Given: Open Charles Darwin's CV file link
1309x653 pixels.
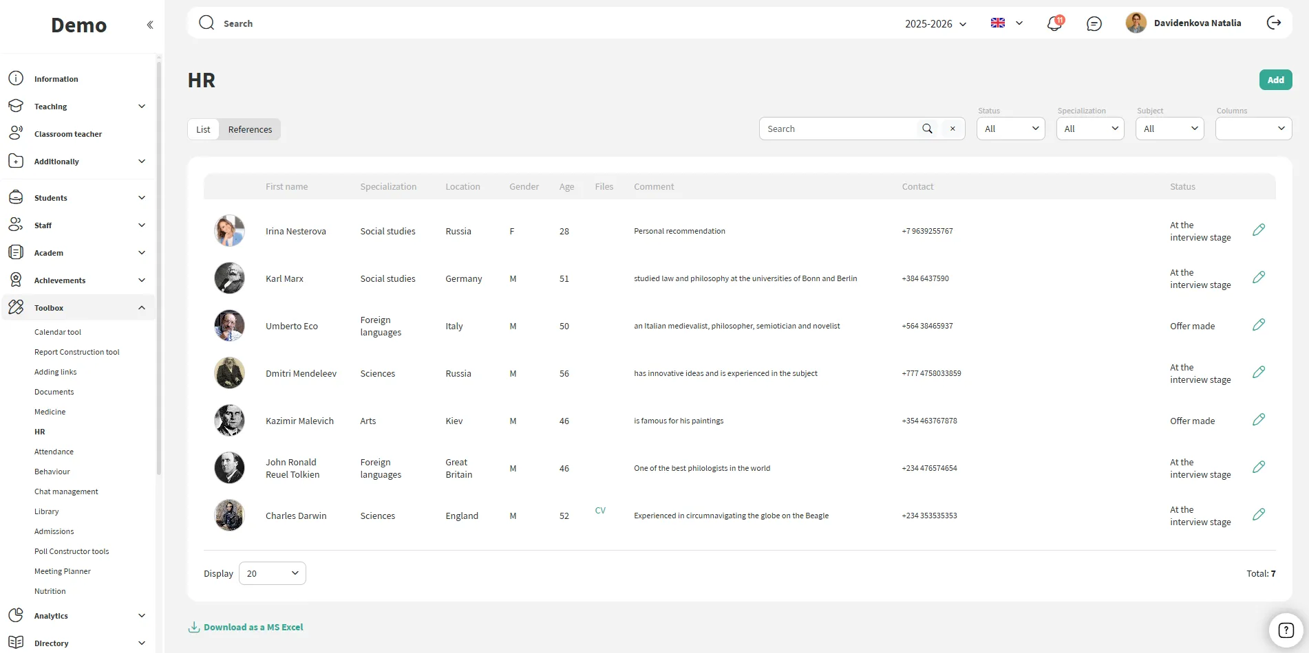Looking at the screenshot, I should point(600,511).
